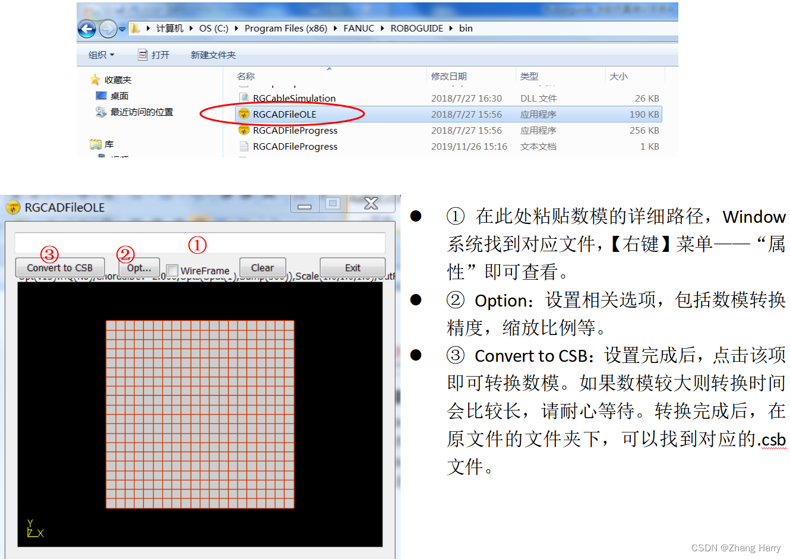Viewport: 790px width, 559px height.
Task: Toggle the WireFrame checkbox
Action: 172,270
